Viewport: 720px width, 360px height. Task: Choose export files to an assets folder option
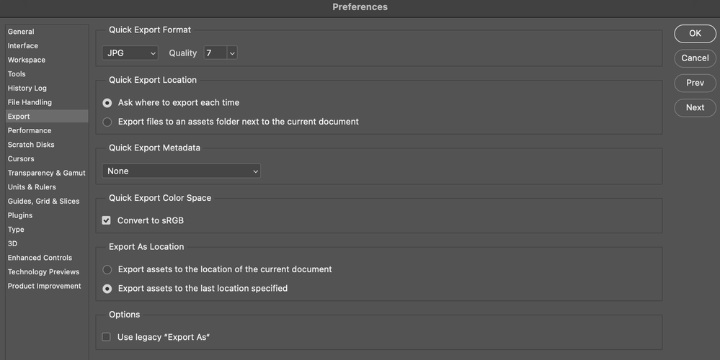click(107, 122)
